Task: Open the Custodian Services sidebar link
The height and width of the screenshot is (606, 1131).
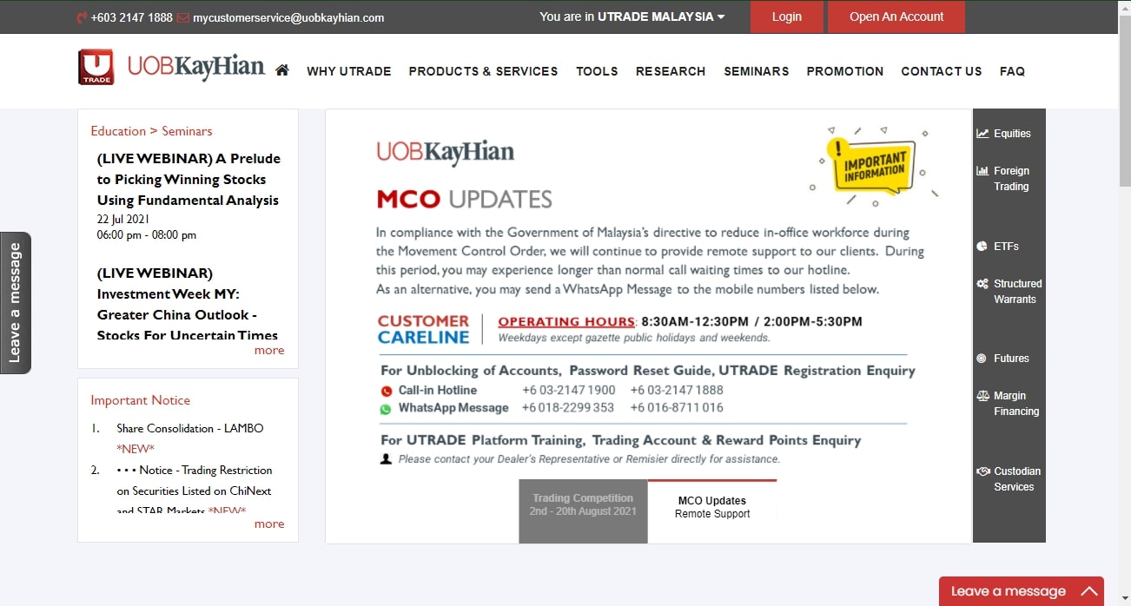Action: click(x=1017, y=479)
